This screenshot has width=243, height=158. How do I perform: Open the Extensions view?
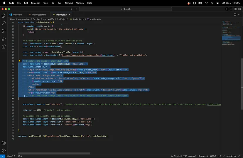coord(4,46)
